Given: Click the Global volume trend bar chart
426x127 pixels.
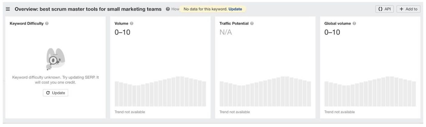Looking at the screenshot, I should (370, 91).
